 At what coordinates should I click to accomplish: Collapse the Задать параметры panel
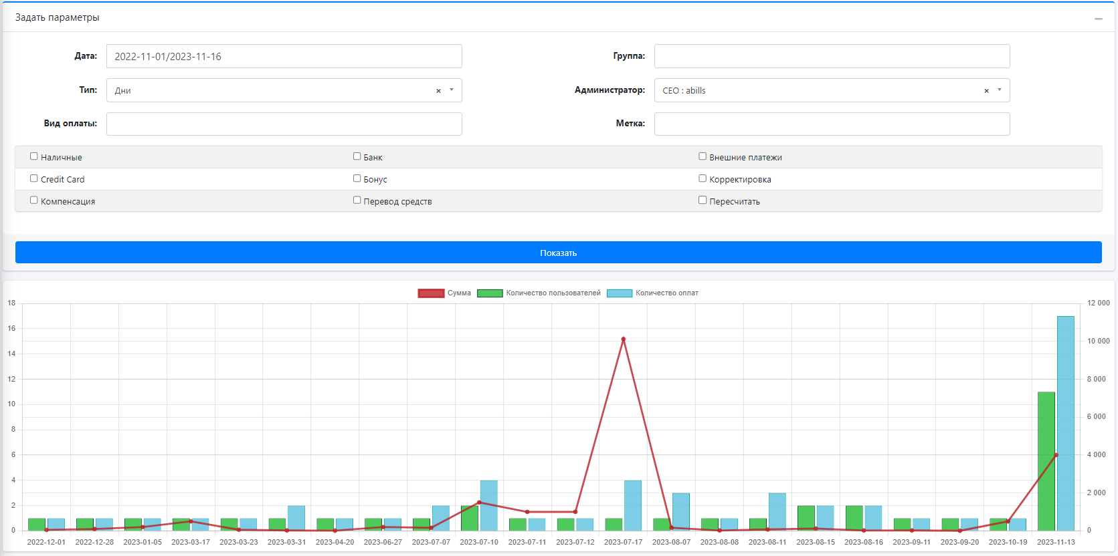click(1098, 19)
